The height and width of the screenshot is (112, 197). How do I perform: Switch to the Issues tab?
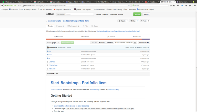(x=60, y=26)
